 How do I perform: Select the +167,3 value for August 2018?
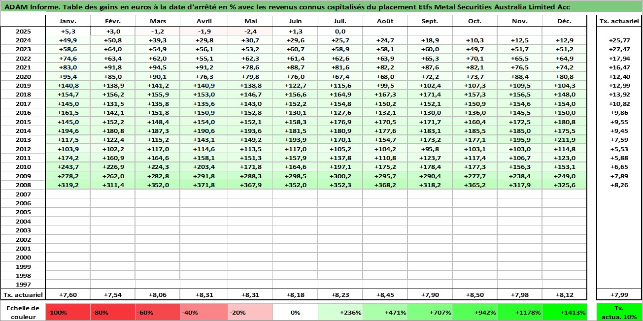[x=385, y=95]
